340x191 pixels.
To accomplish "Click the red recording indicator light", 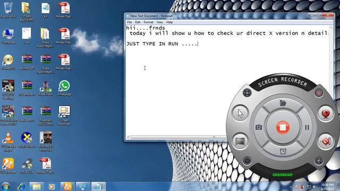I will (319, 93).
